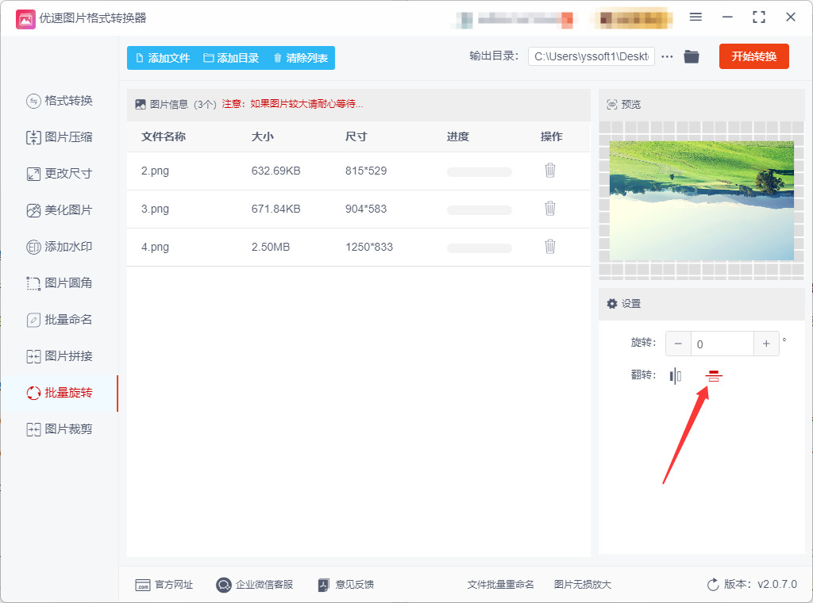Decrease rotation angle with minus button
The width and height of the screenshot is (813, 603).
coord(678,344)
